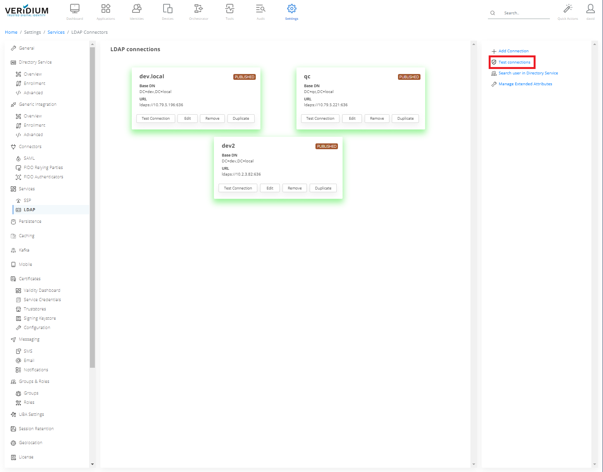This screenshot has height=472, width=603.
Task: Open the Dashboard icon in top navigation
Action: [74, 9]
